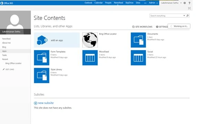This screenshot has height=124, width=215.
Task: Select About me in left sidebar
Action: click(6, 43)
